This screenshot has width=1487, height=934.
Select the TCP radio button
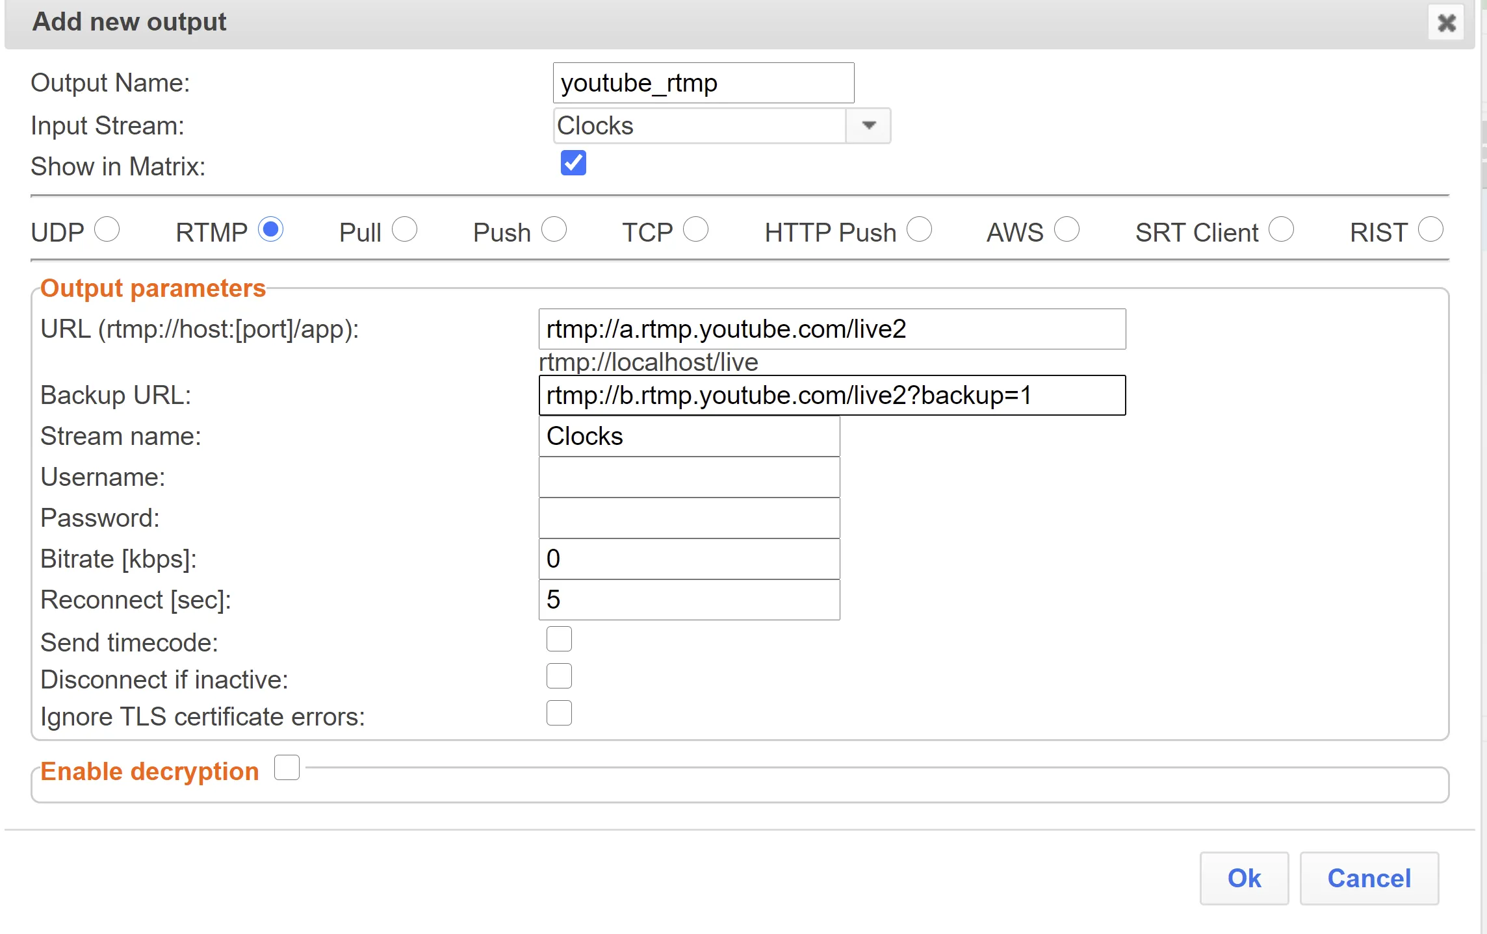[x=696, y=229]
